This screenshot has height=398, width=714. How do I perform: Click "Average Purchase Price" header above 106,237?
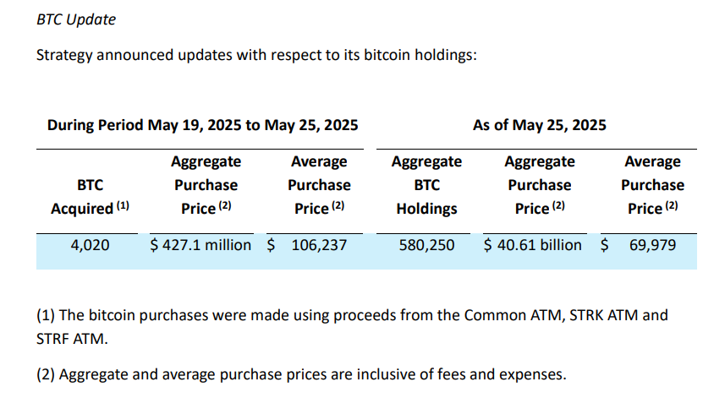coord(319,184)
